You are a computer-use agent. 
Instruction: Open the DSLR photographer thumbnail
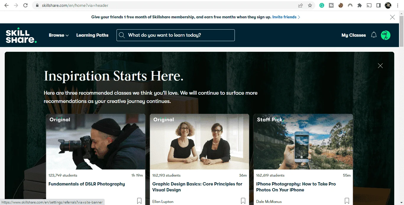pyautogui.click(x=96, y=142)
